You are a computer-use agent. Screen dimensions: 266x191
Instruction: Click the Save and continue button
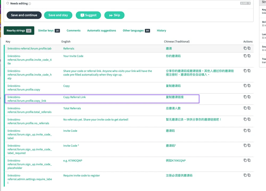point(24,15)
